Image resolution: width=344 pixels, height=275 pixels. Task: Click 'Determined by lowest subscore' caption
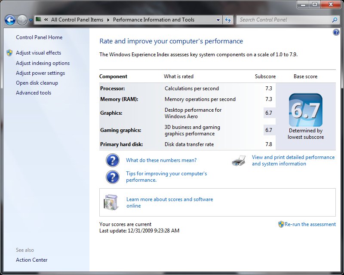click(306, 134)
